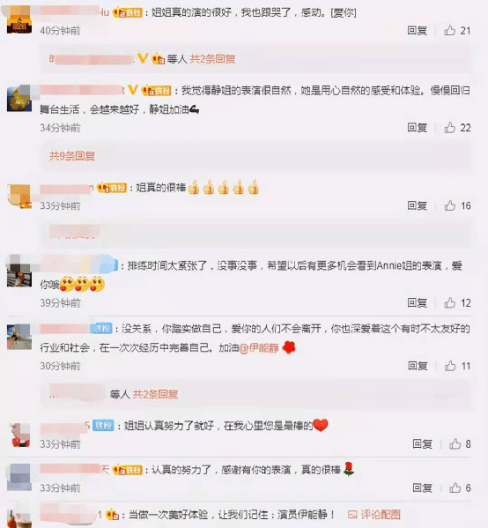
Task: Expand 共2条回复 under the 30分钟前 comment
Action: pos(155,394)
